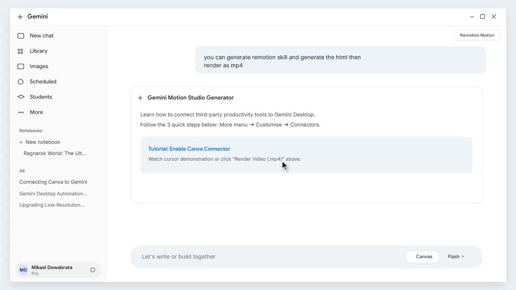Click the New chat icon in sidebar
This screenshot has width=516, height=290.
tap(21, 36)
